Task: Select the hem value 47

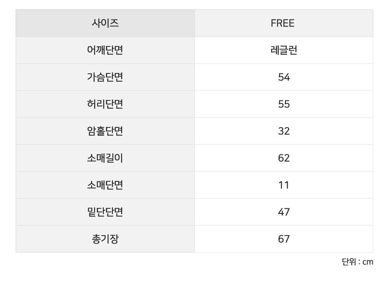Action: coord(284,212)
